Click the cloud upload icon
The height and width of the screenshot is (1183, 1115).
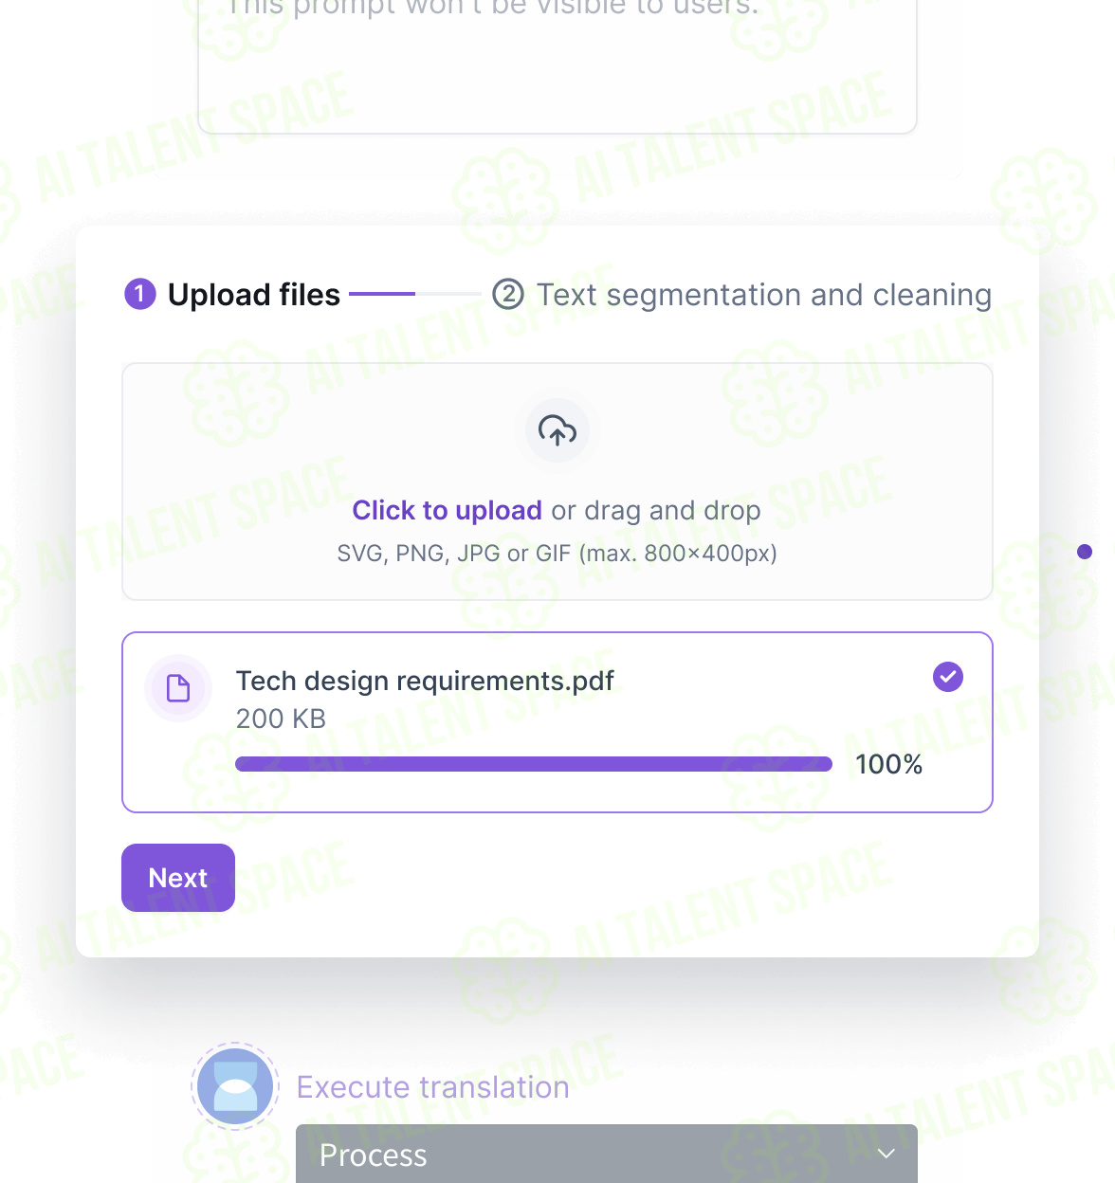click(557, 430)
